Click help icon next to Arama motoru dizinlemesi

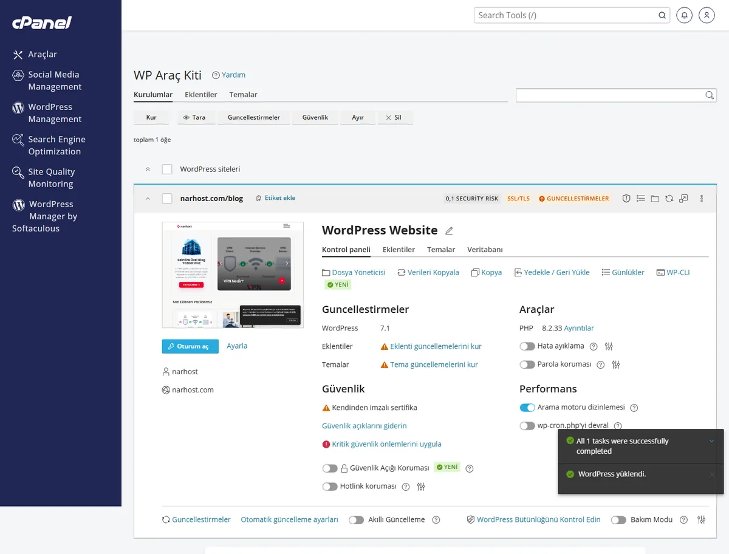(634, 408)
